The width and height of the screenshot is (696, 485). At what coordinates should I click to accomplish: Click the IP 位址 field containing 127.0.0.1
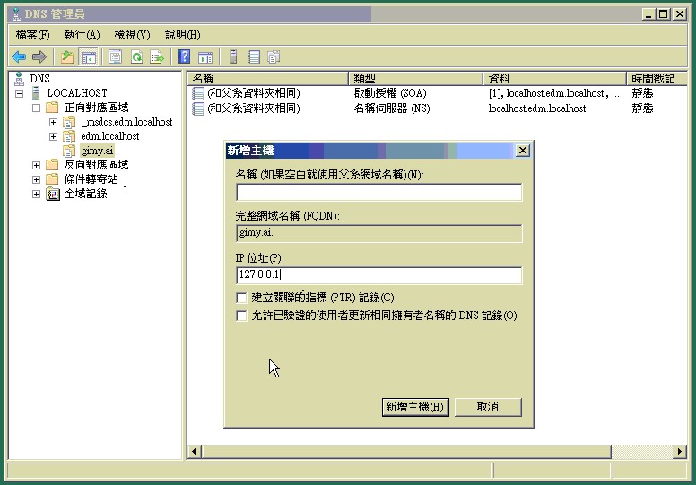pyautogui.click(x=378, y=276)
